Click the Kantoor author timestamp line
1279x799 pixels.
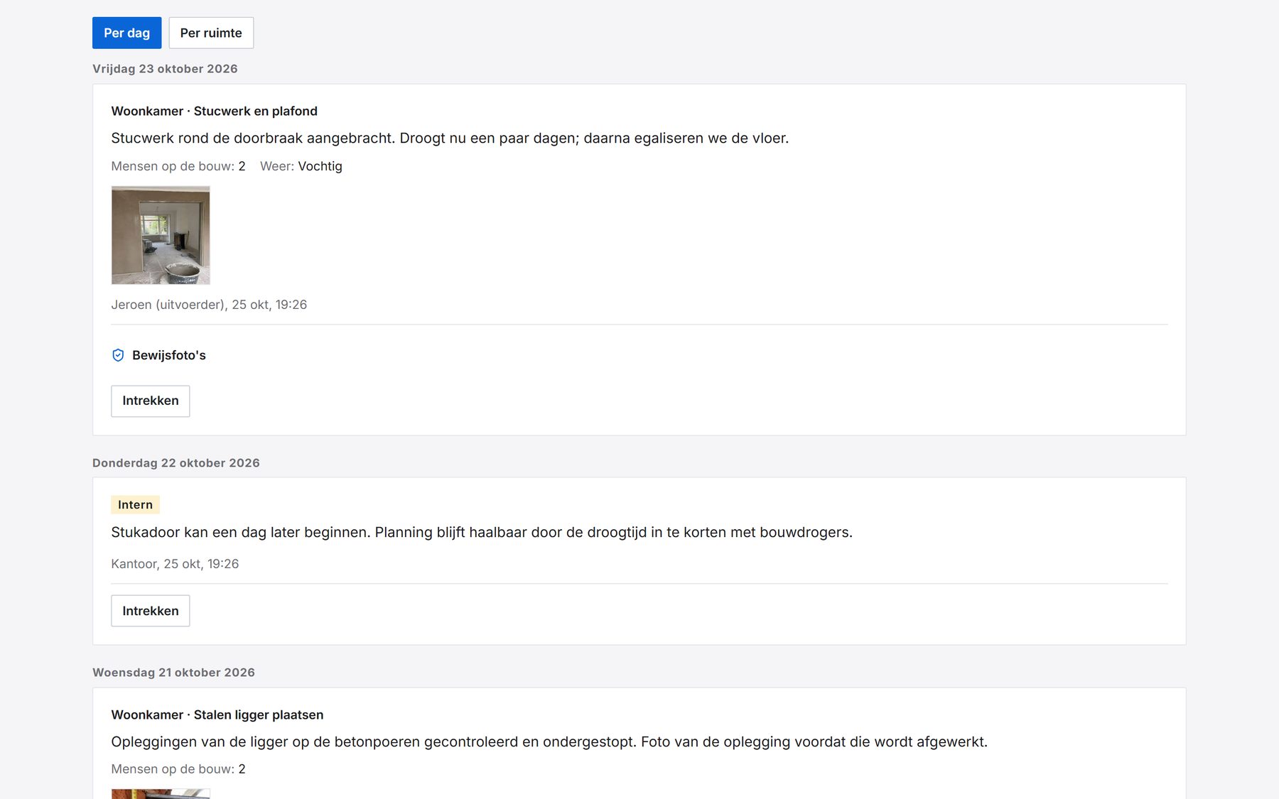point(175,564)
